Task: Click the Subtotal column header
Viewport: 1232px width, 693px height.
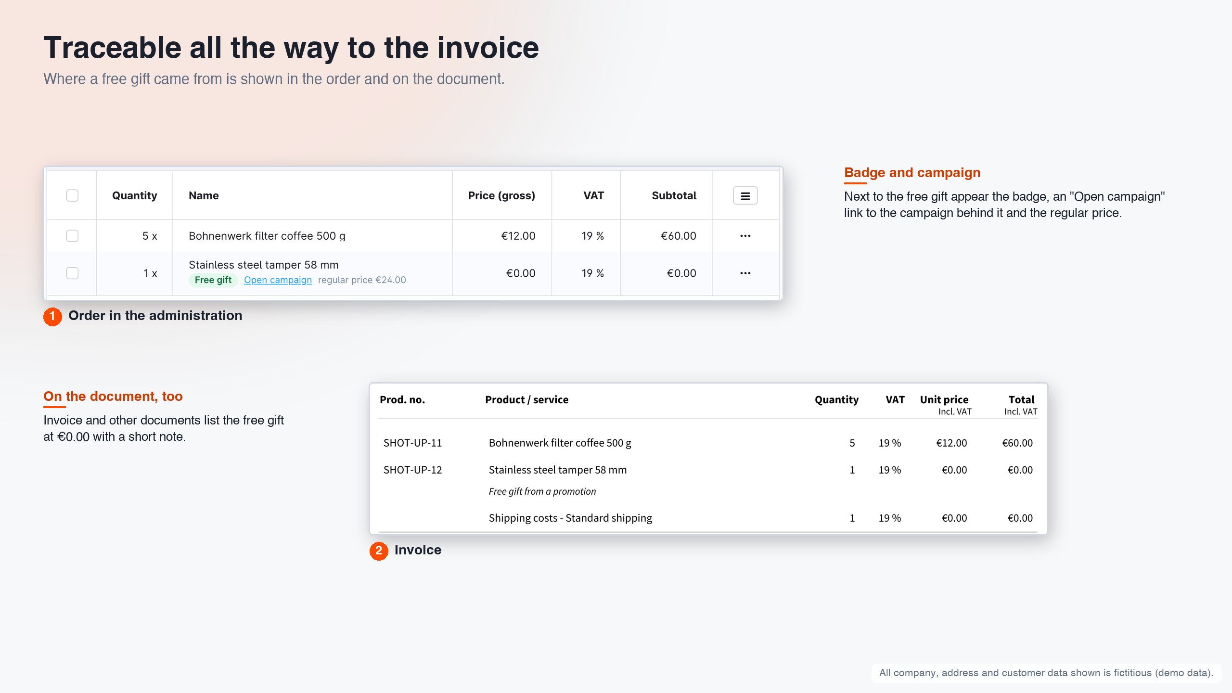Action: (674, 195)
